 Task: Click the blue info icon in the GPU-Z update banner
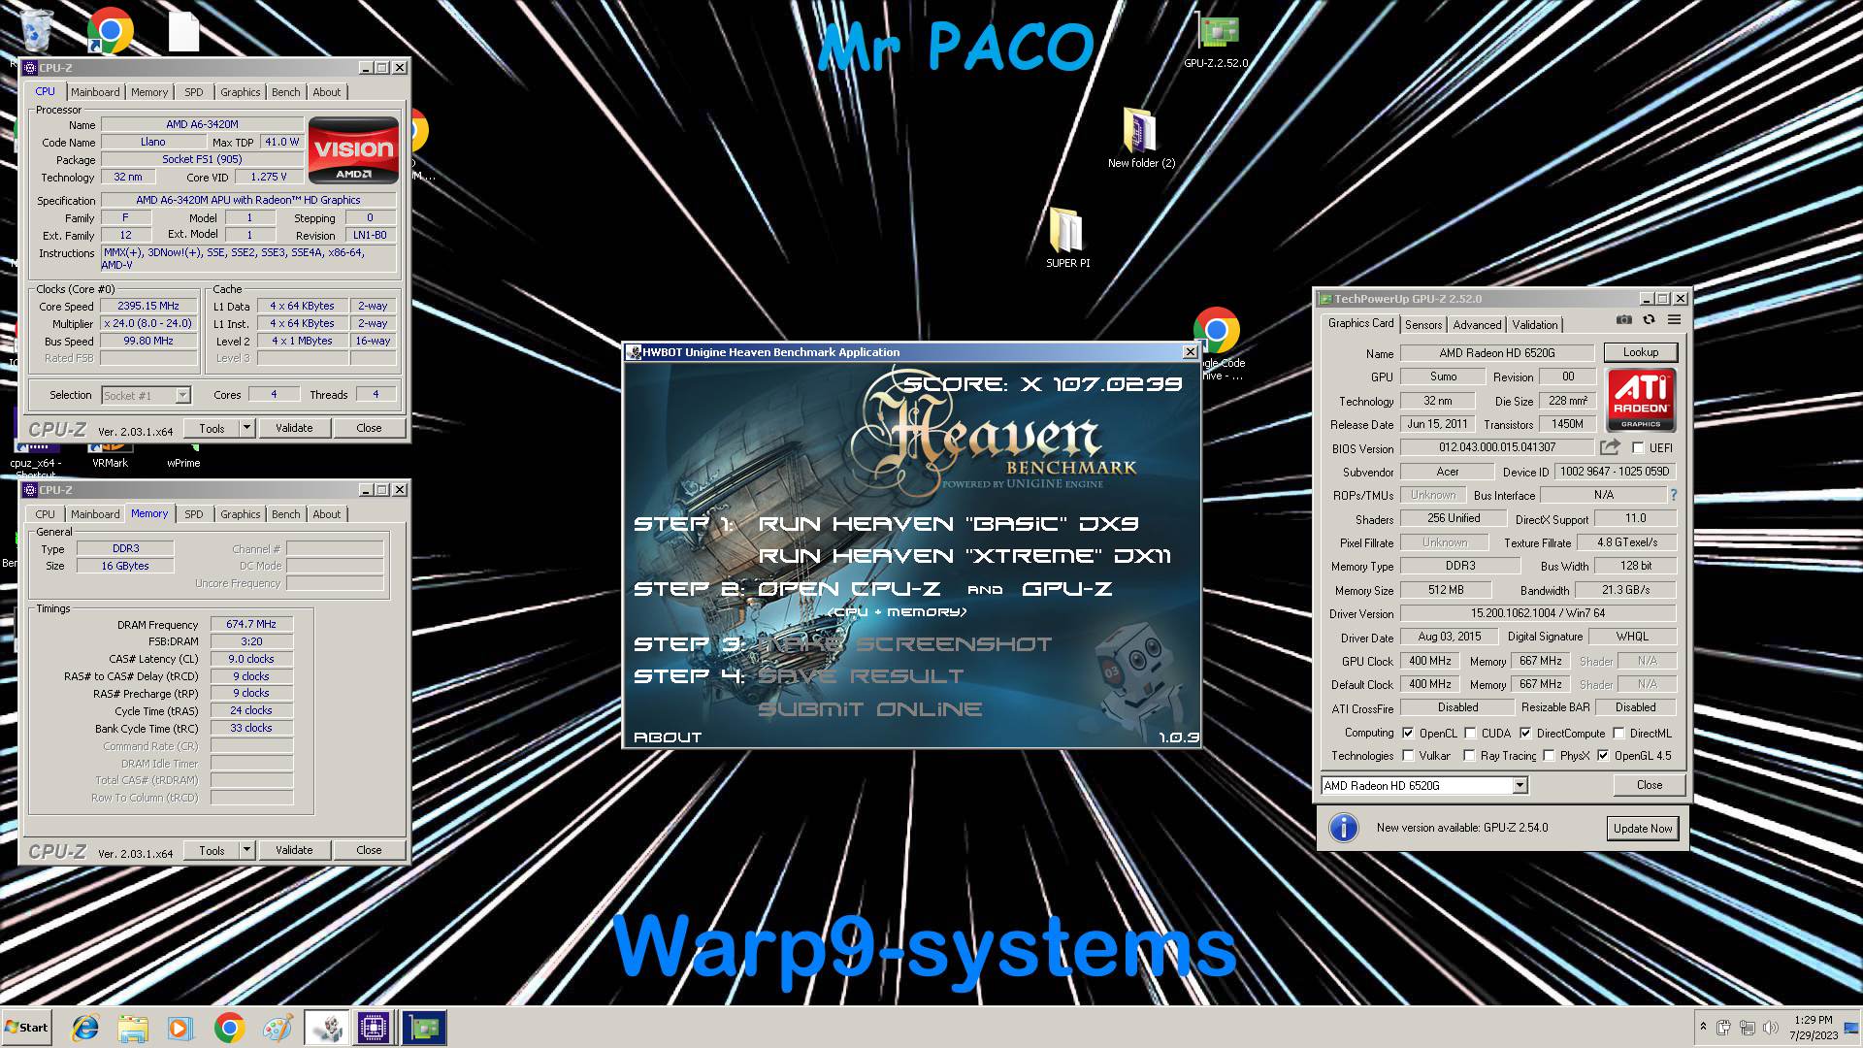coord(1343,828)
